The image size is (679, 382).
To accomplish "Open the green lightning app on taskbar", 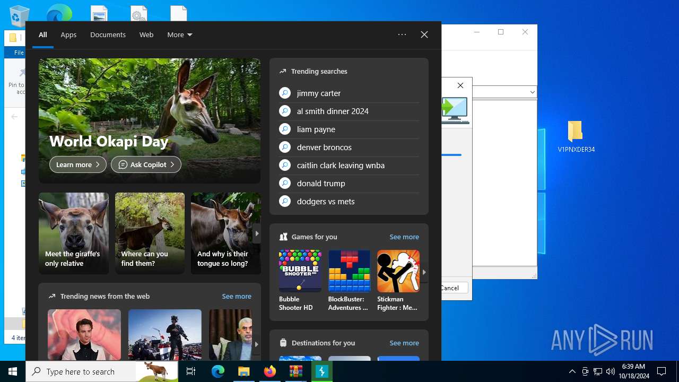I will 321,371.
